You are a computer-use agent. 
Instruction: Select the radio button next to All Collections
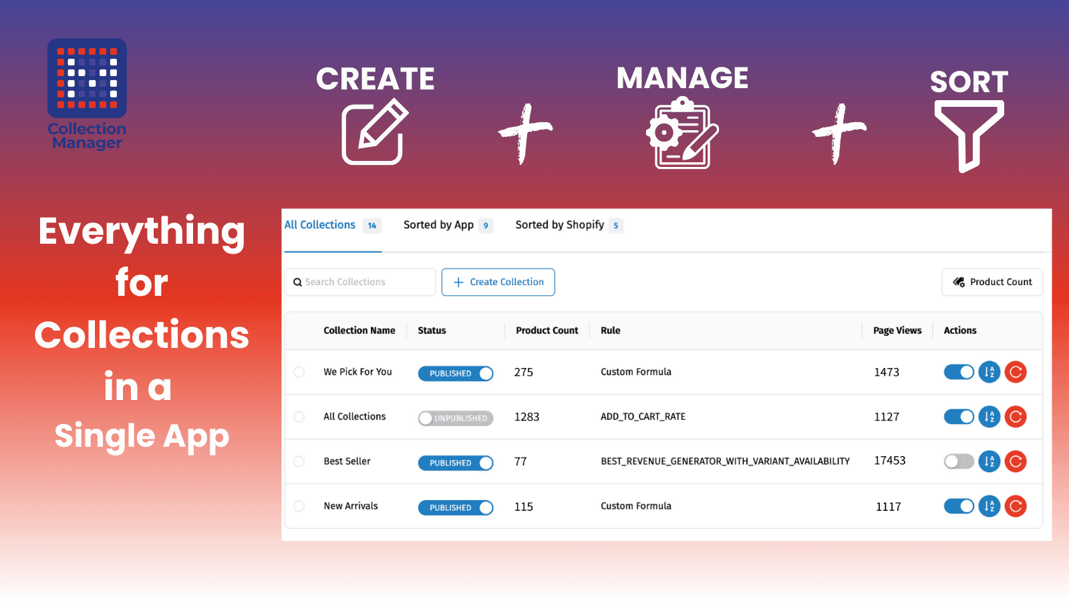coord(299,417)
